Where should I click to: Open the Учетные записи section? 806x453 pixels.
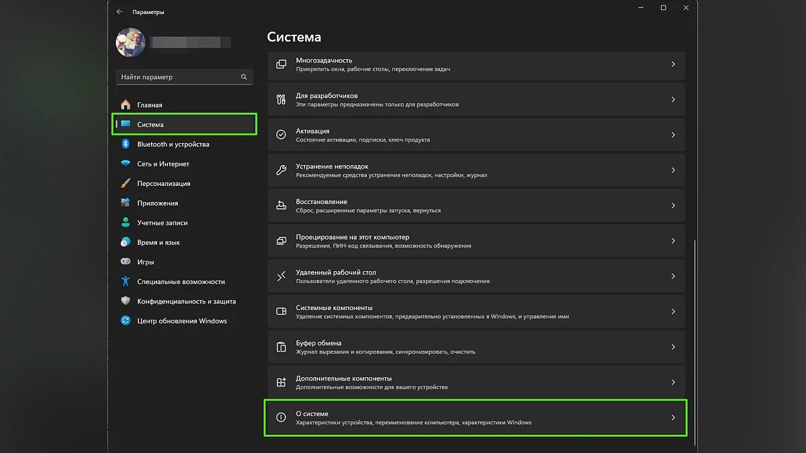coord(162,223)
